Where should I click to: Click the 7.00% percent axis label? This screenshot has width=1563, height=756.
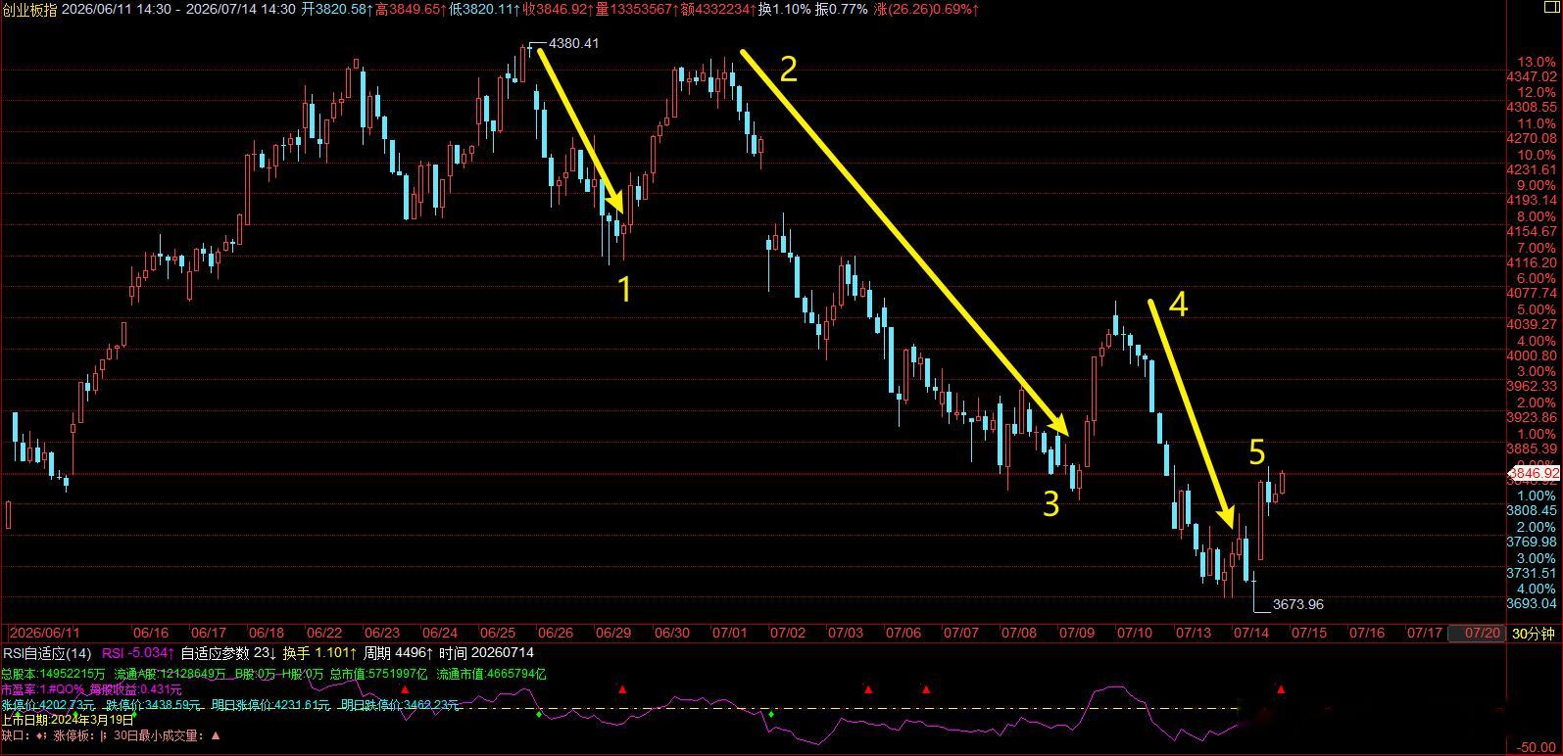1536,248
